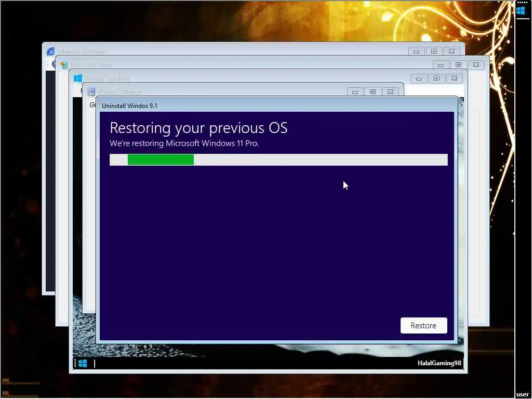
Task: Click the Interweb Explode window icon
Action: click(50, 51)
